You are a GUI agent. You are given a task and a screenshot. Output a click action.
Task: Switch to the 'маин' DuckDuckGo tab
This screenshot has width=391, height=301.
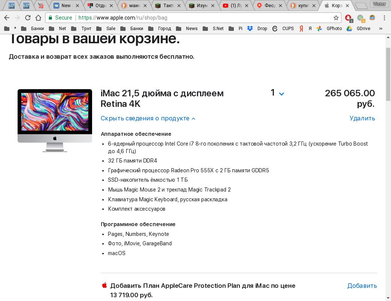point(134,6)
